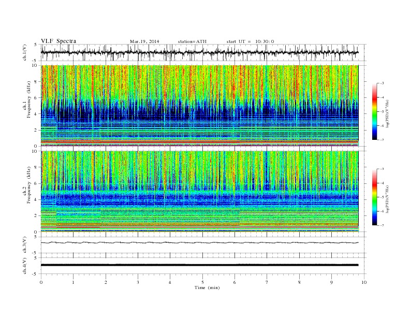Screen dimensions: 410x317
Task: Click the 'ch.1(V)' waveform axis label
Action: (25, 52)
